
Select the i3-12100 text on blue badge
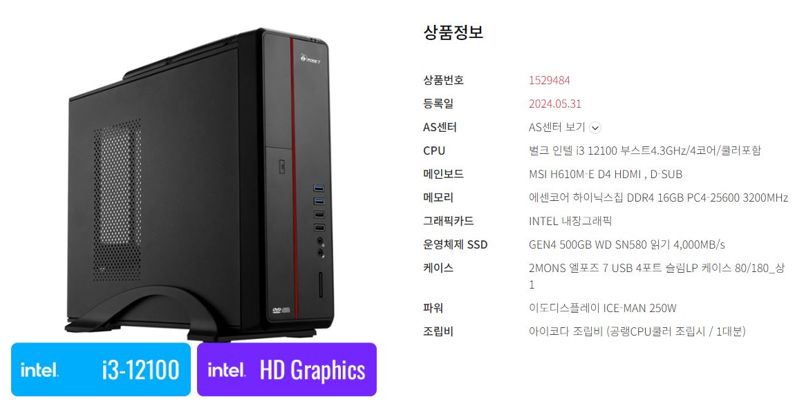(x=140, y=370)
